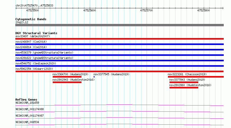Click the blue bar of nsv6546752
The image size is (231, 128).
tap(119, 66)
